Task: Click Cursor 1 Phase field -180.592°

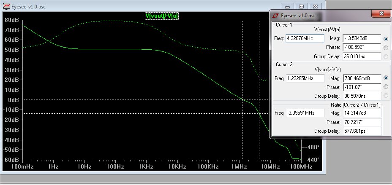Action: click(x=362, y=47)
